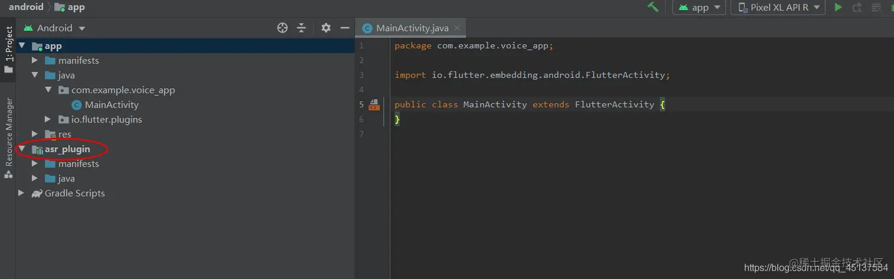894x279 pixels.
Task: Close the MainActivity.java tab
Action: (457, 28)
